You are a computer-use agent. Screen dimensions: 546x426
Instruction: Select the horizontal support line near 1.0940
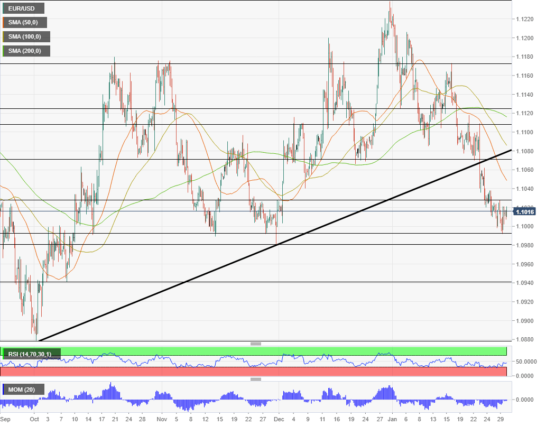pyautogui.click(x=256, y=282)
